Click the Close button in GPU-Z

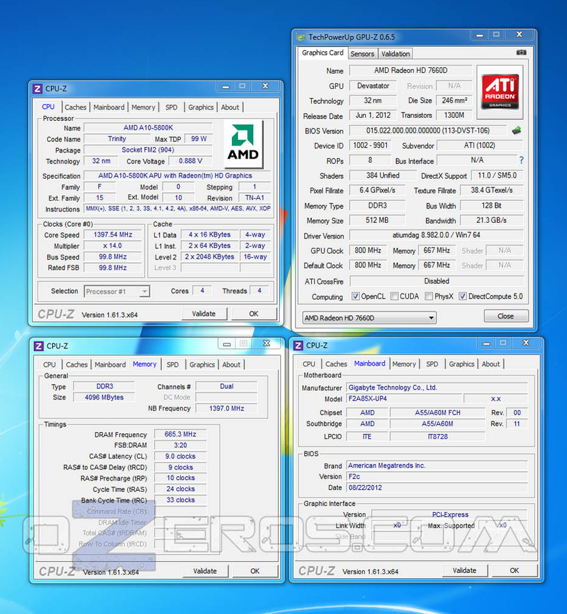506,316
